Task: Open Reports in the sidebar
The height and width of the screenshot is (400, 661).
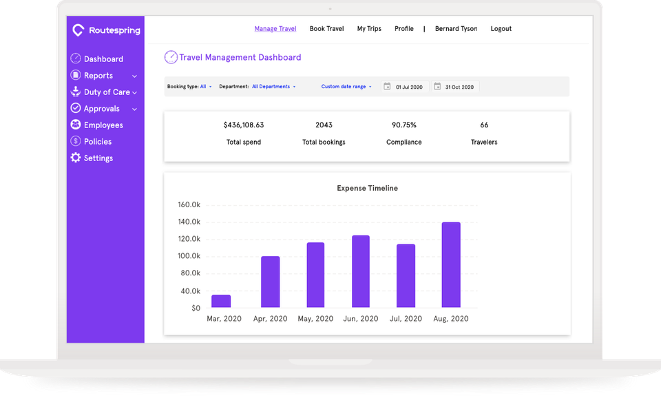Action: 98,76
